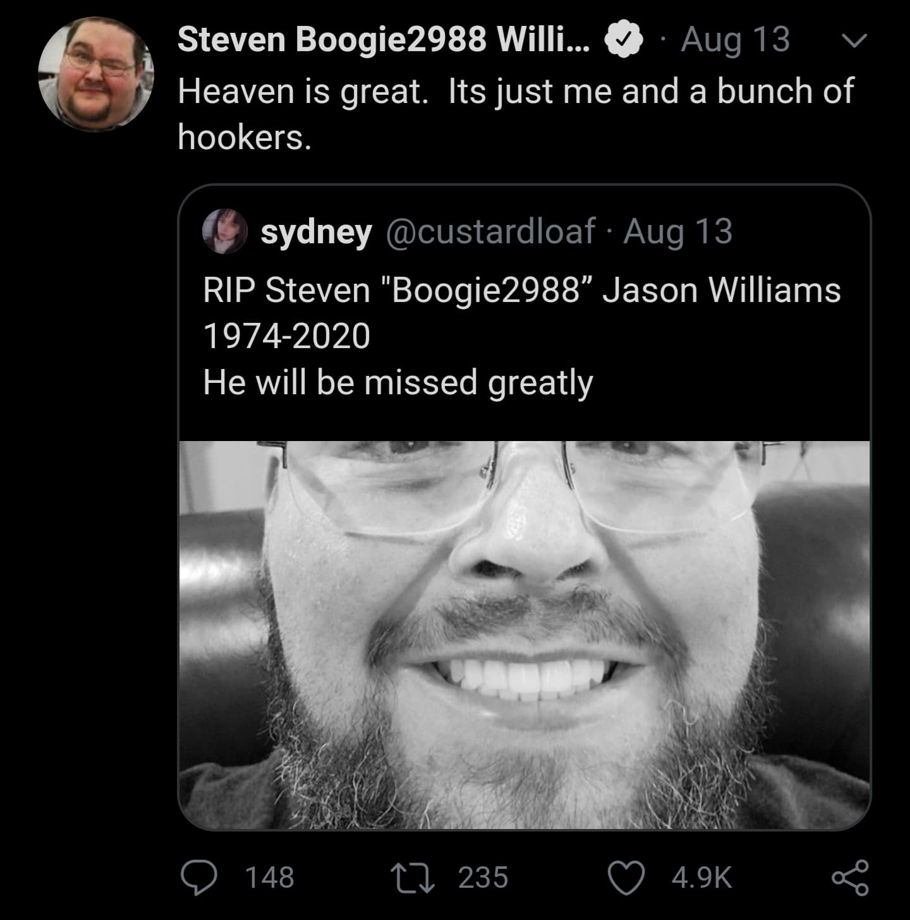Click the verified checkmark badge
Screen dimensions: 910x920
(x=624, y=40)
